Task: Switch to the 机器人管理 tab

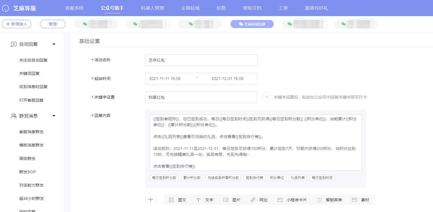Action: 152,8
